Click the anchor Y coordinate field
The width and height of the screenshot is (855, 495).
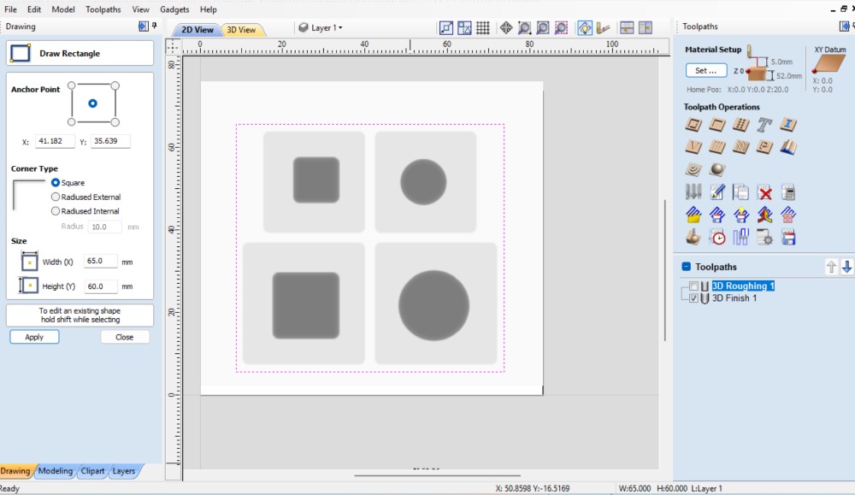pos(110,141)
